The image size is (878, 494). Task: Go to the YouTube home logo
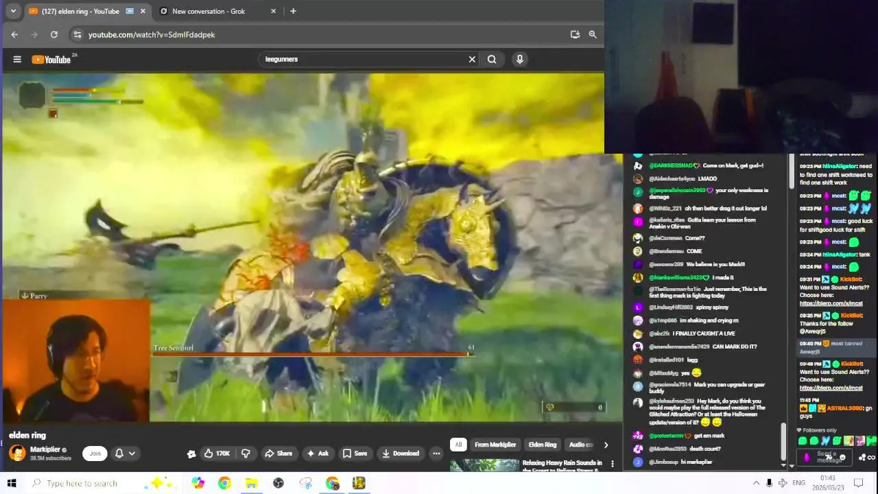pos(51,60)
